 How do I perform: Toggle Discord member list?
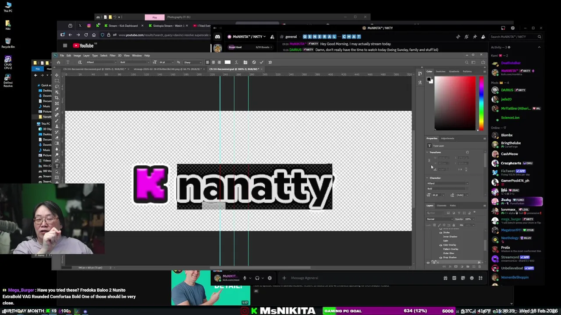[483, 37]
